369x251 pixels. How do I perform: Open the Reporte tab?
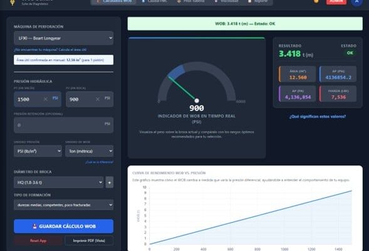[x=257, y=1]
